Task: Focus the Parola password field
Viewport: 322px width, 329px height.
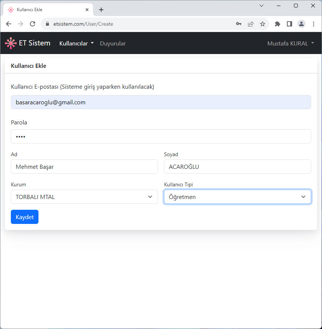Action: click(161, 136)
